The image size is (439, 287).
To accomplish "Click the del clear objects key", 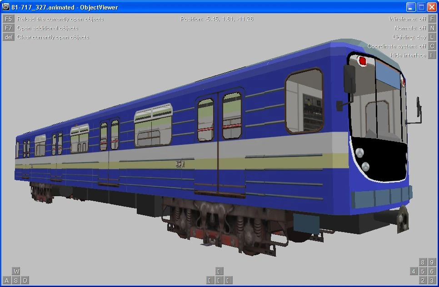I will pos(8,37).
